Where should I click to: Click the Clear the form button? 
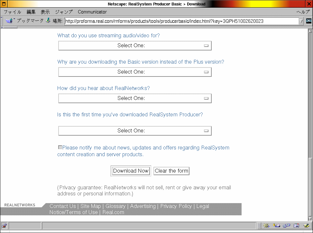(x=171, y=171)
